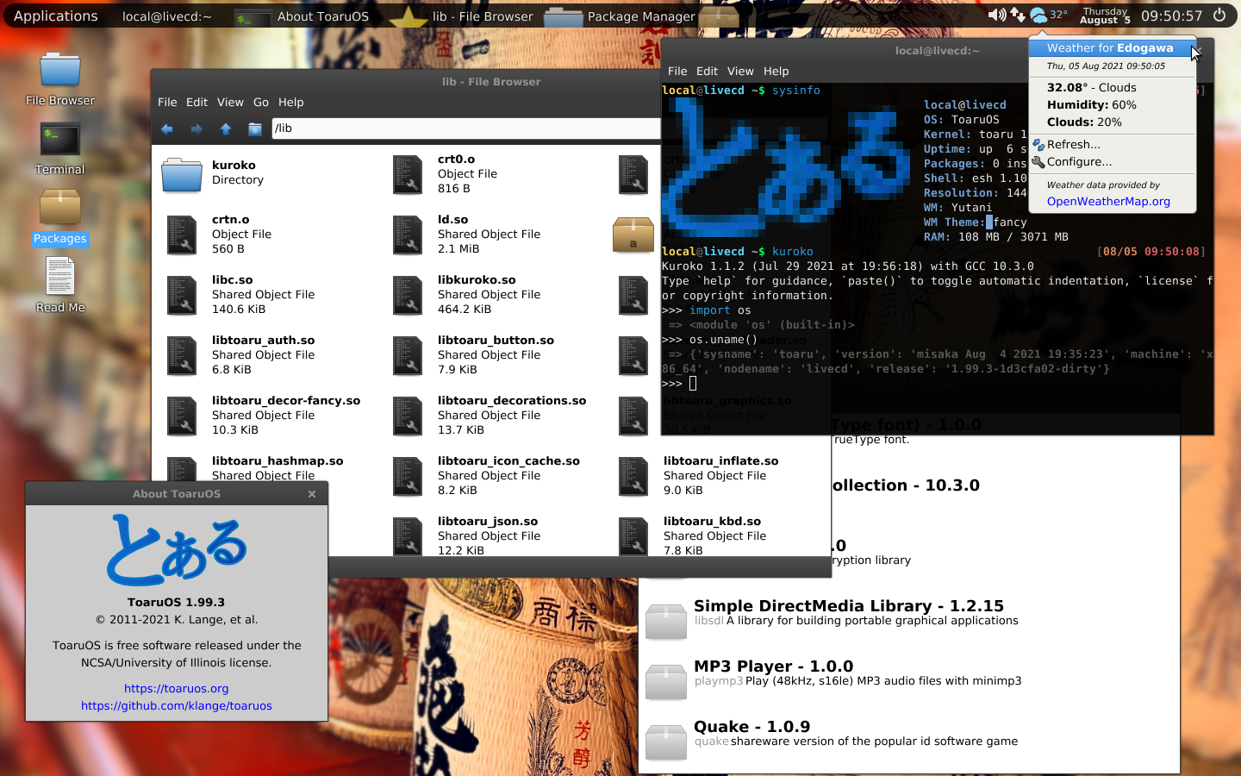Viewport: 1241px width, 776px height.
Task: Open the Applications menu
Action: tap(56, 16)
